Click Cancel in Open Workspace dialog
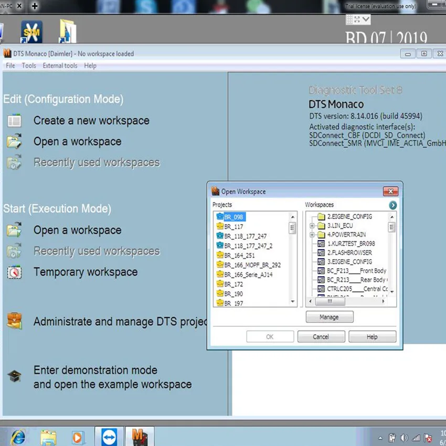446x446 pixels. point(321,337)
